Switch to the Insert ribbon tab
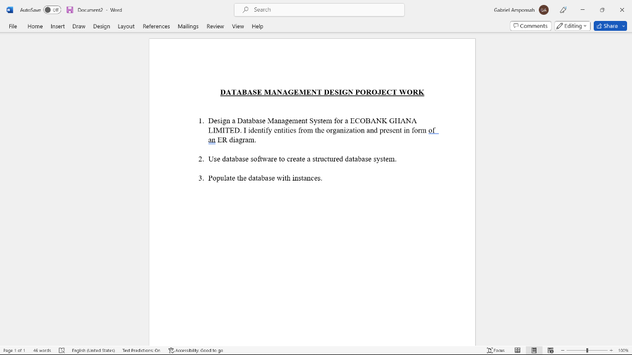632x355 pixels. coord(57,27)
